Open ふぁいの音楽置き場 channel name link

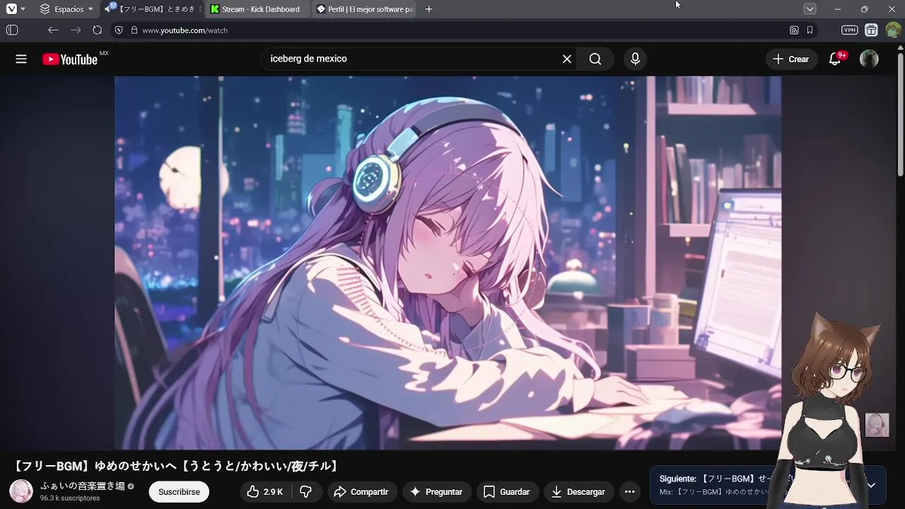[82, 486]
